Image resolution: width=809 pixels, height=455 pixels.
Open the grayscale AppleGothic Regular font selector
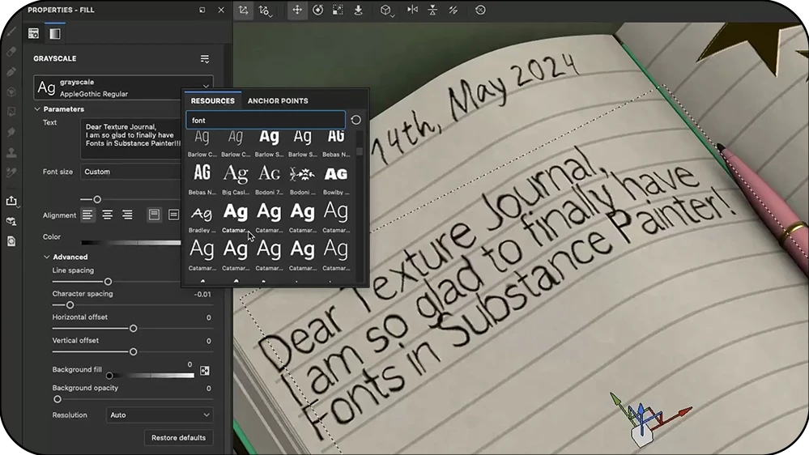[123, 87]
